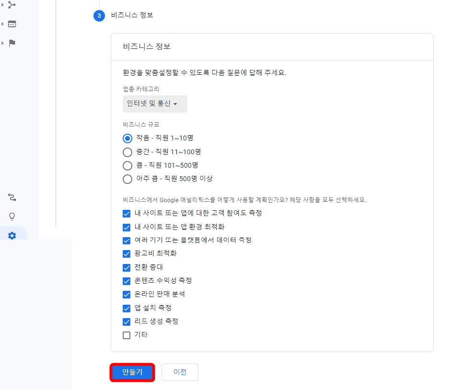Select the 중간 - 직원 11~100명 radio button

[x=127, y=152]
